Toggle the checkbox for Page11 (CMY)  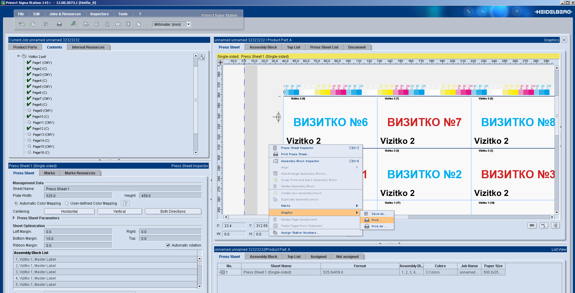pos(29,122)
